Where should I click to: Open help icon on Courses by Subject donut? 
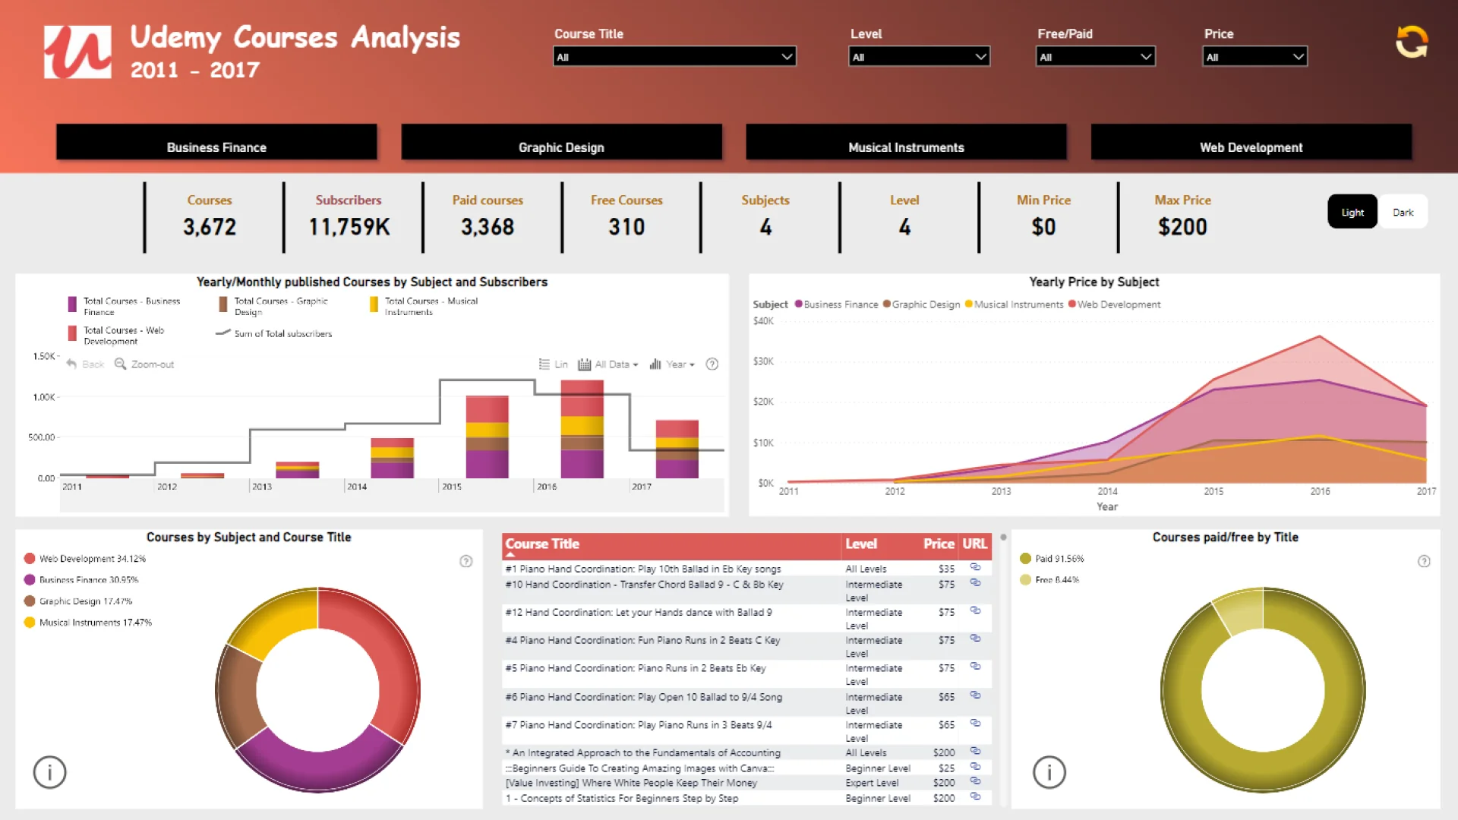tap(466, 561)
